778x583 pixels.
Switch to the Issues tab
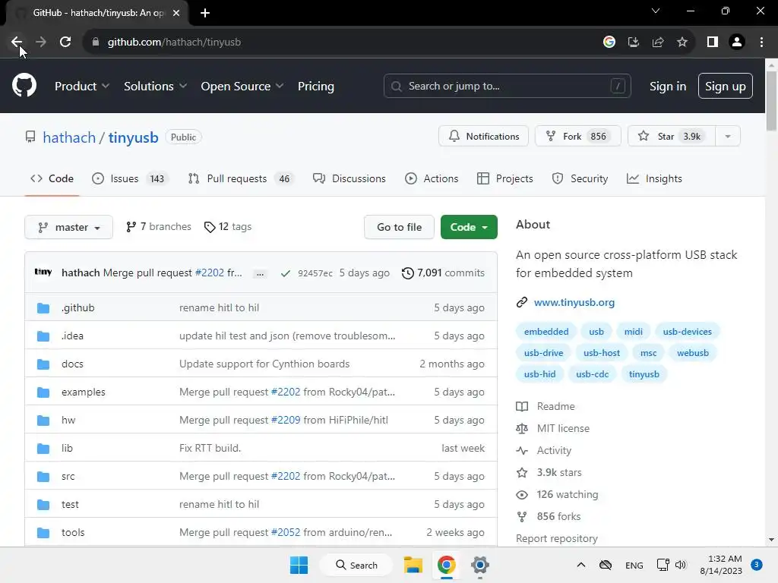point(131,178)
